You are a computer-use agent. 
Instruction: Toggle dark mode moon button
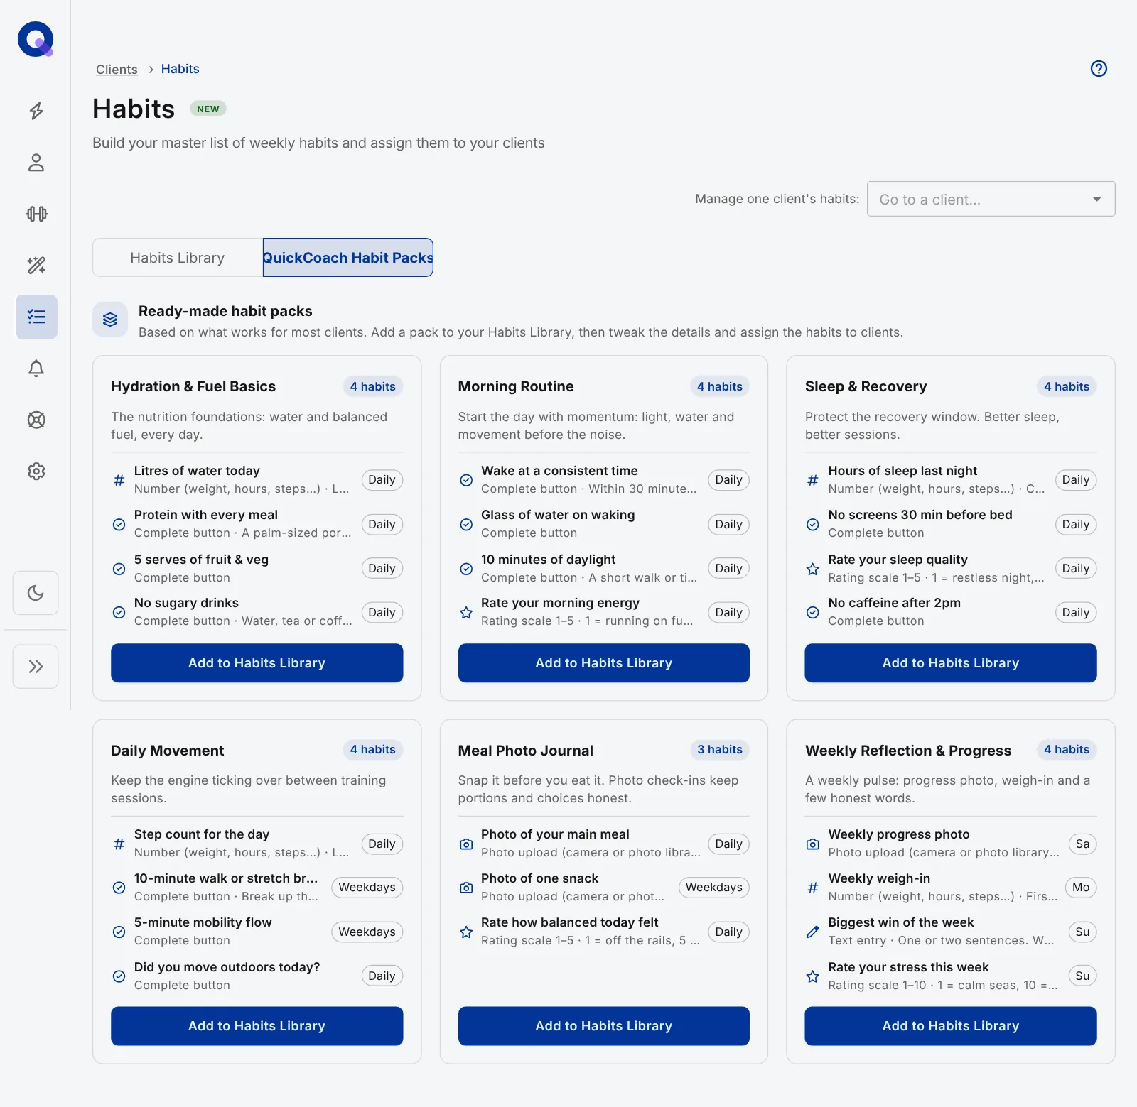pos(36,593)
